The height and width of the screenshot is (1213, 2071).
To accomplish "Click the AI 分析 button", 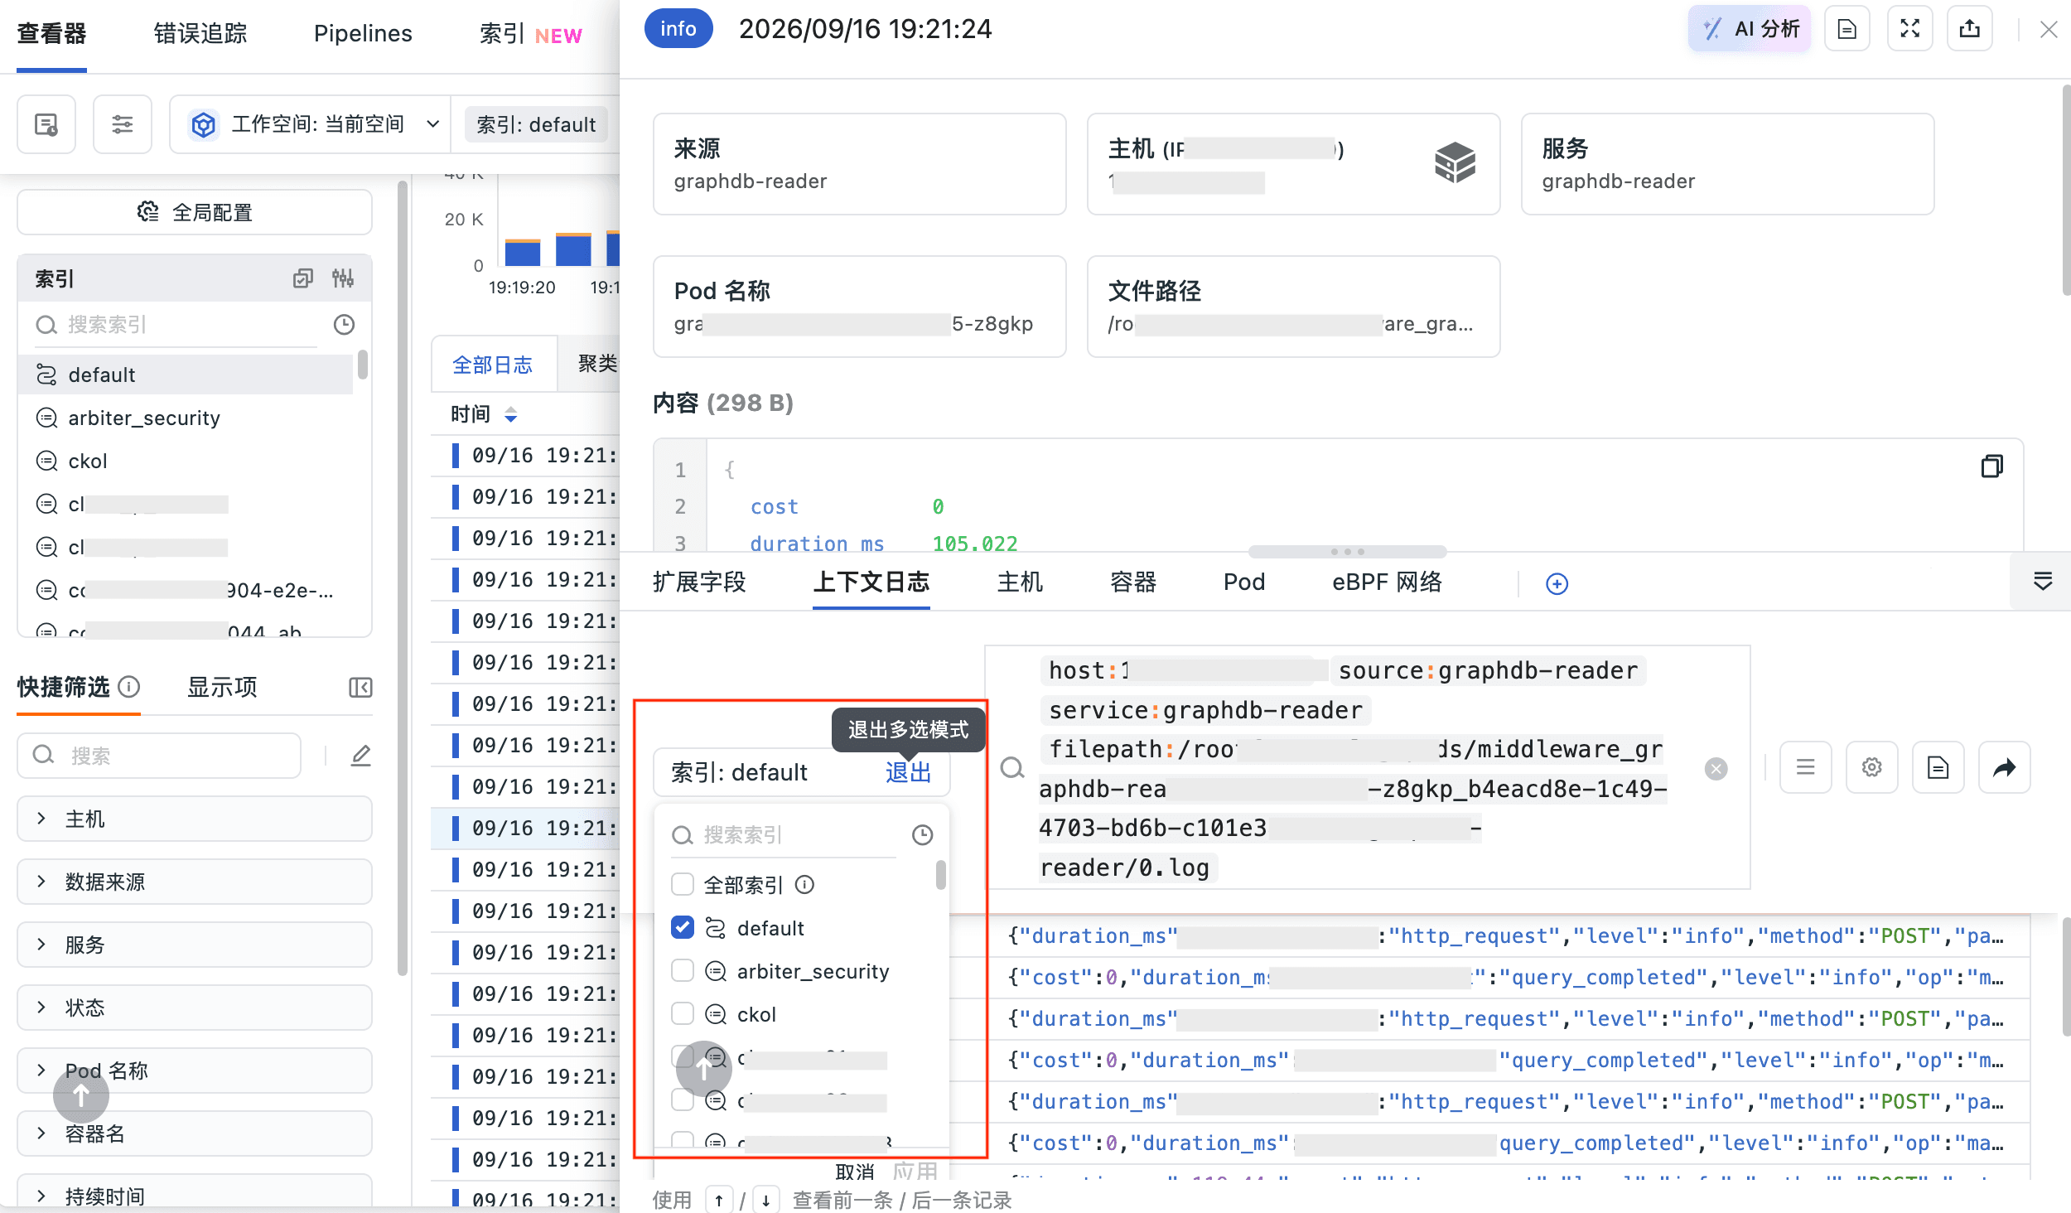I will coord(1750,29).
